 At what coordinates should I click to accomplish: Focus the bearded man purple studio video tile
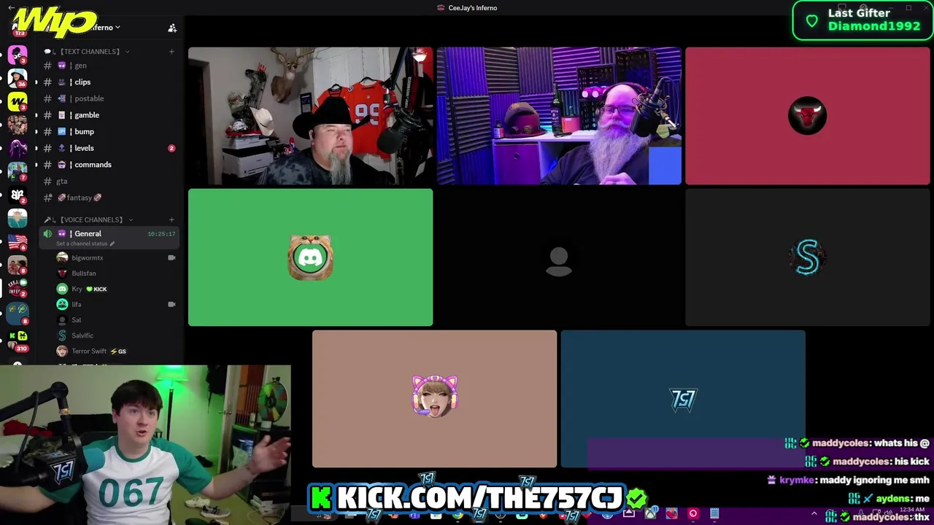(x=559, y=116)
